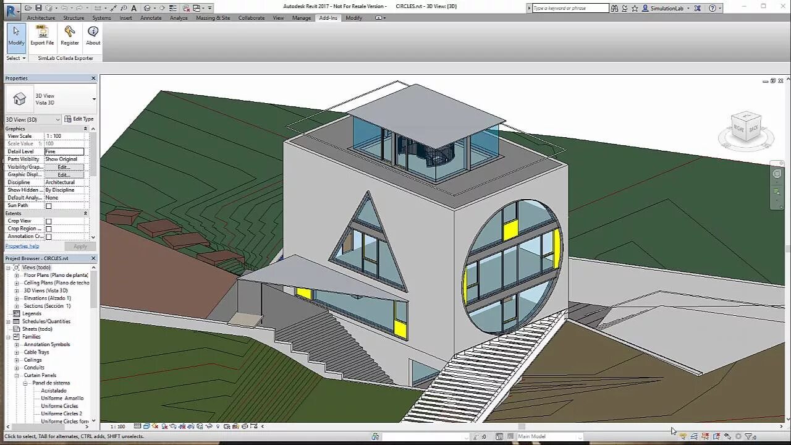Save the project with the Save icon
Screen dimensions: 791x445
point(38,8)
